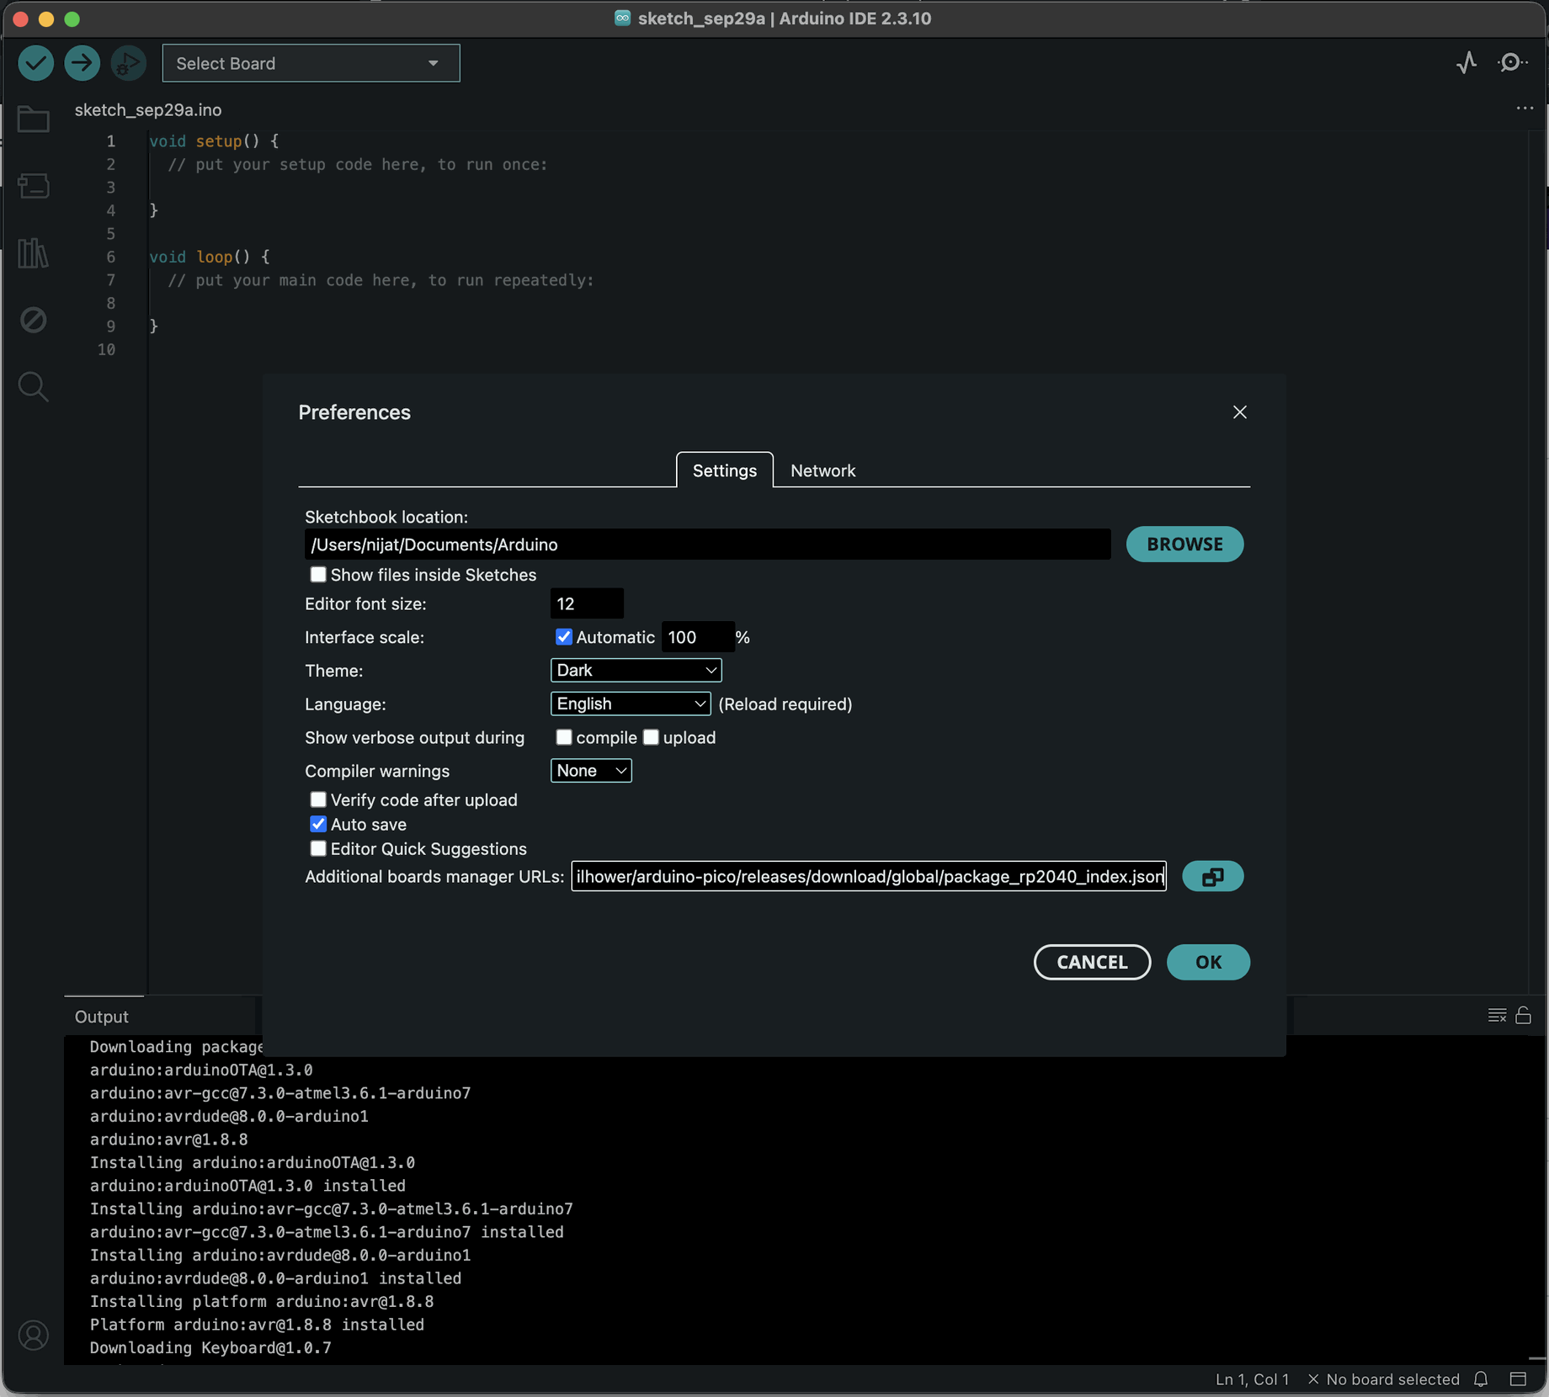This screenshot has height=1397, width=1549.
Task: Click the Sketchbook location field
Action: pyautogui.click(x=708, y=544)
